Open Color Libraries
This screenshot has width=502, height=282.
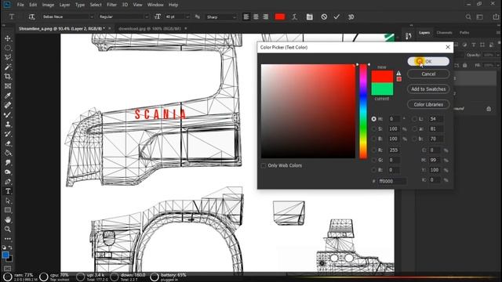coord(428,104)
